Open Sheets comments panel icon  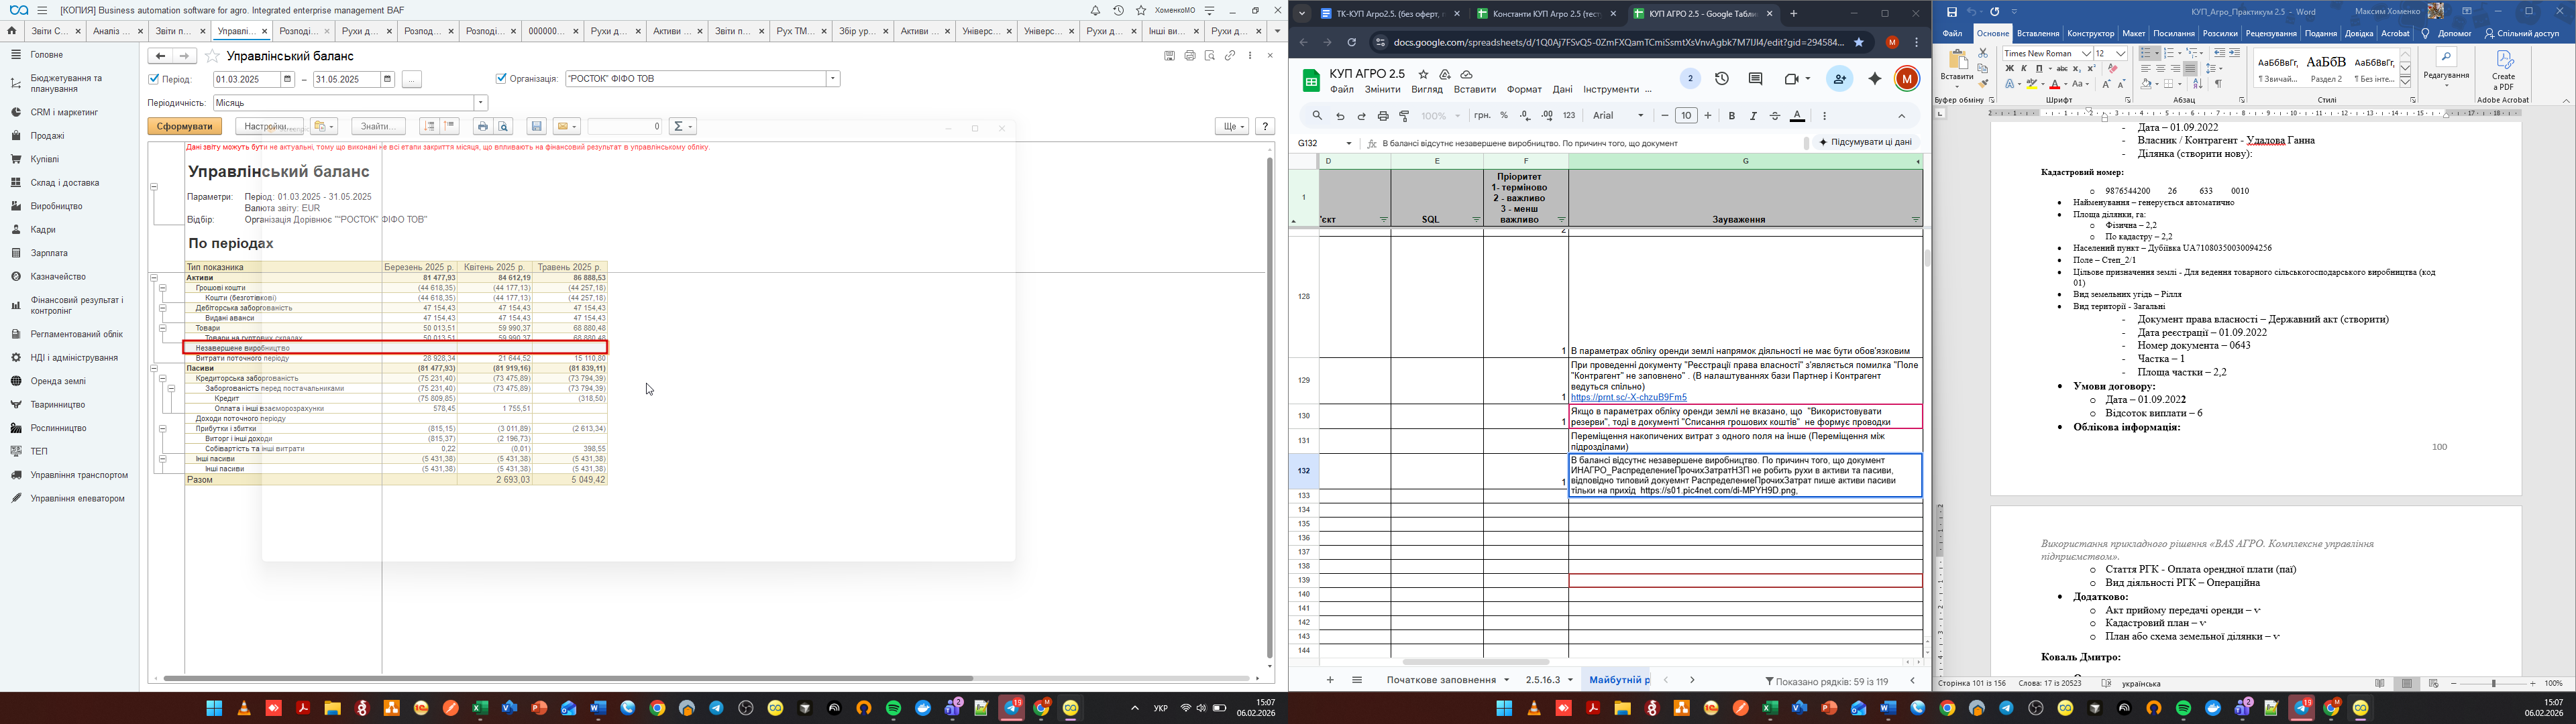[x=1755, y=79]
